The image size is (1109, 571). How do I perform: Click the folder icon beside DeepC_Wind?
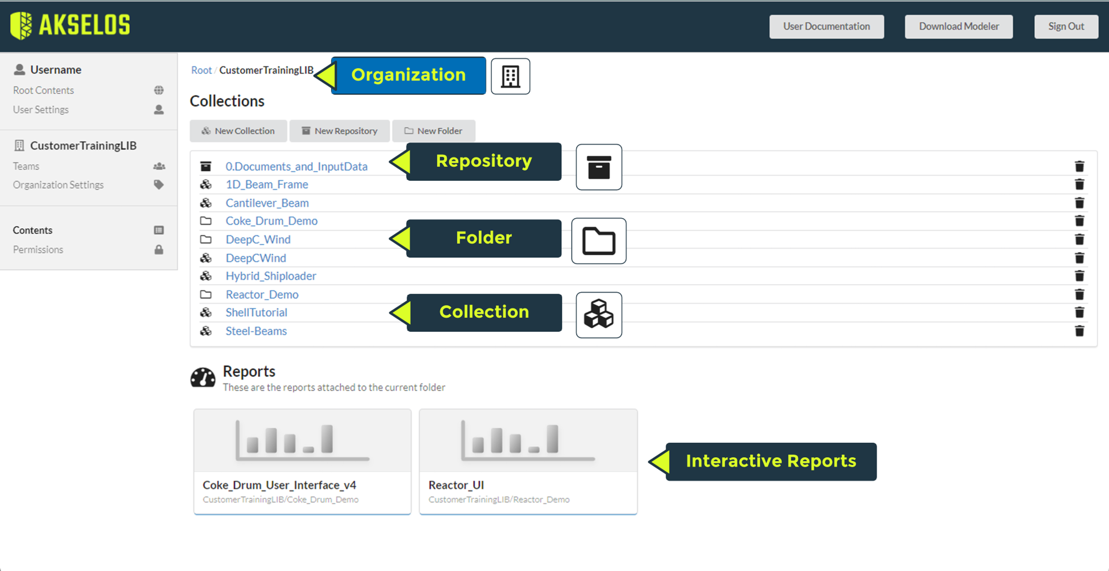pyautogui.click(x=206, y=239)
